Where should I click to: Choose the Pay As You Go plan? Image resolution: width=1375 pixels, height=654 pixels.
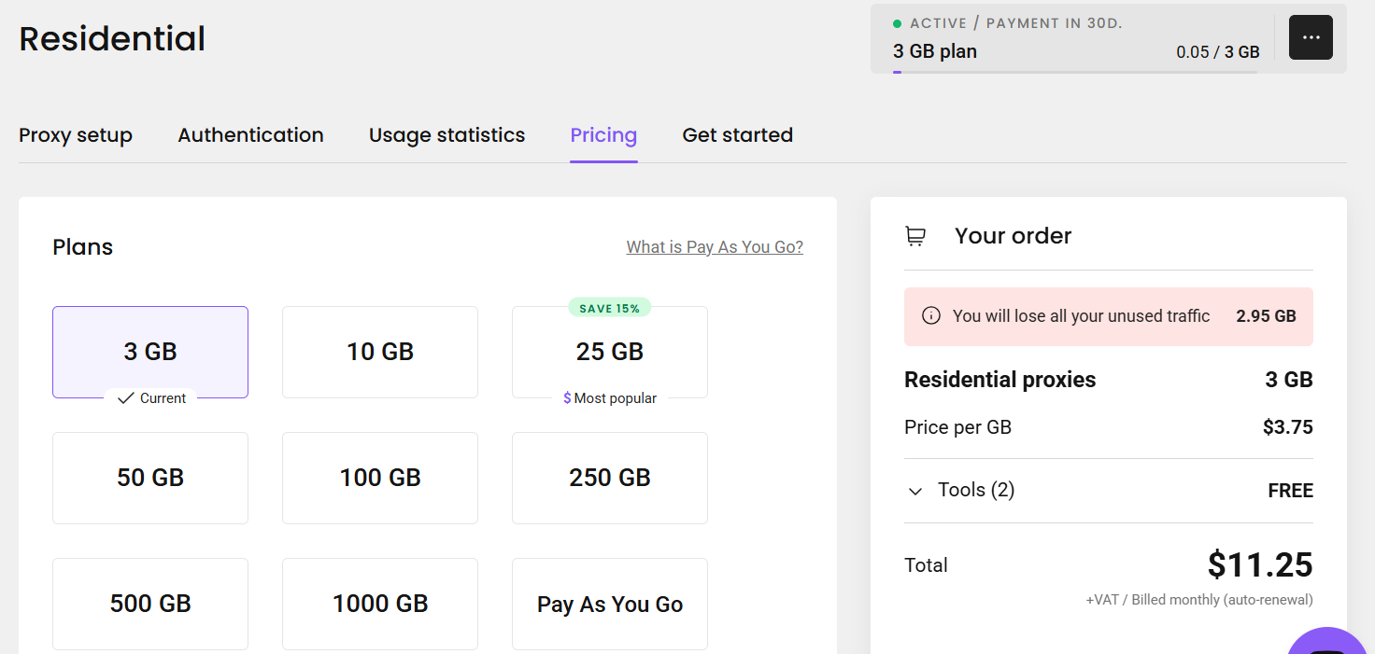point(610,604)
